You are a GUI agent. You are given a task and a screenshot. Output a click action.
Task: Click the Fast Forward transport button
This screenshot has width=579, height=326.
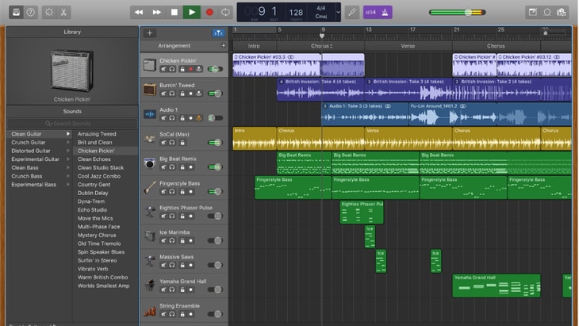(x=156, y=12)
